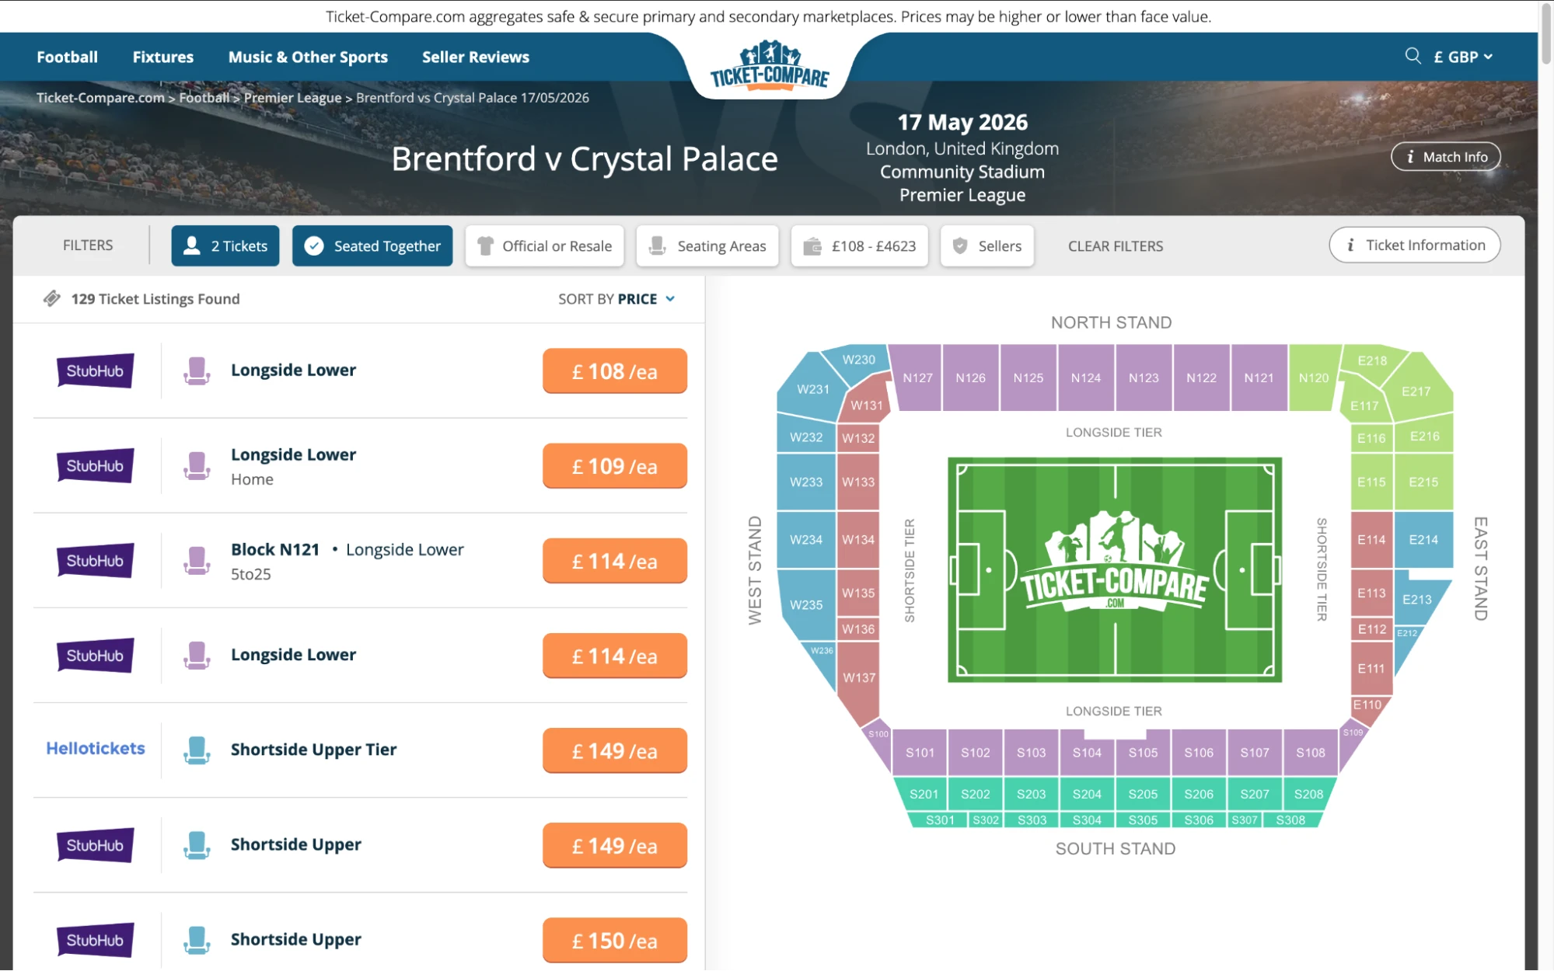
Task: Click the StubHub logo beside the £108 listing
Action: click(x=95, y=371)
